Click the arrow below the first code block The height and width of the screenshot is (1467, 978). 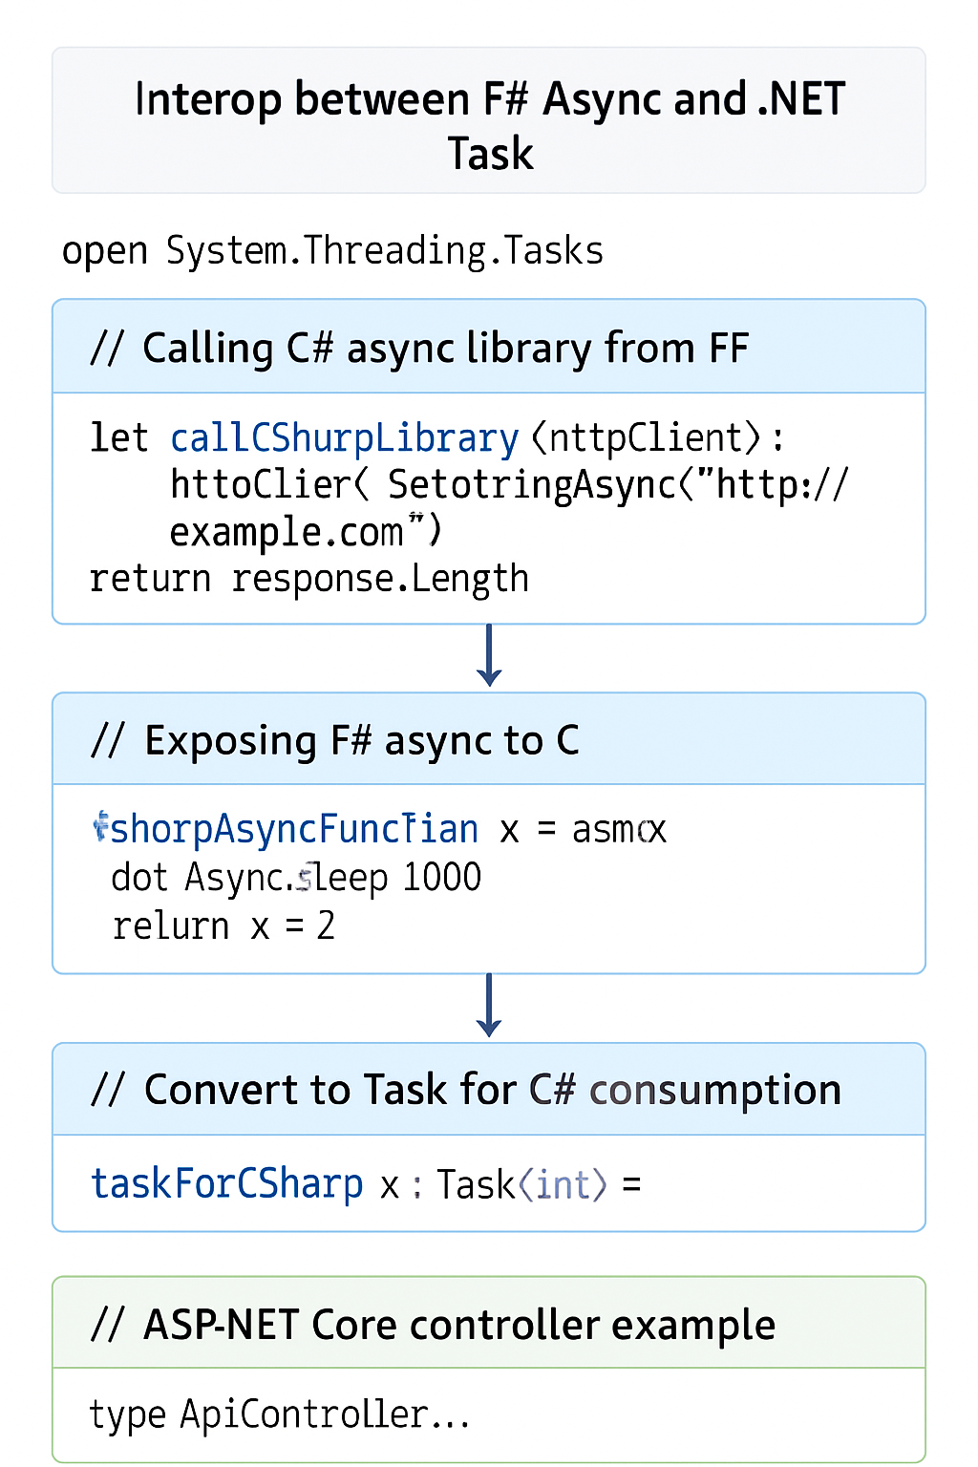point(489,656)
